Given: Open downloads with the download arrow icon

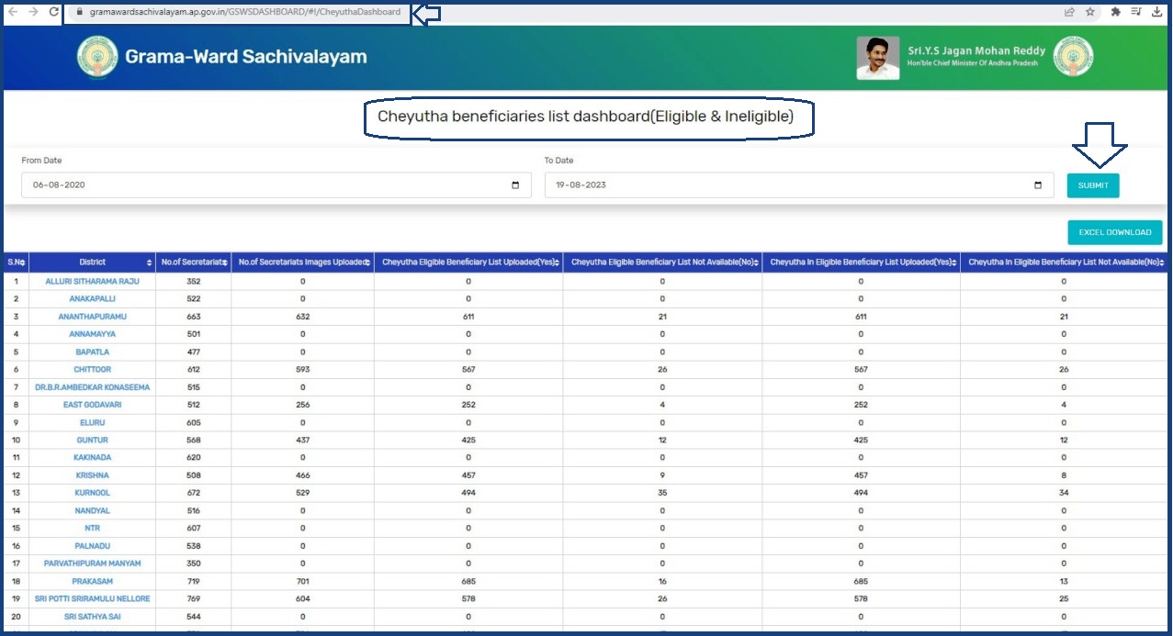Looking at the screenshot, I should (x=1159, y=12).
